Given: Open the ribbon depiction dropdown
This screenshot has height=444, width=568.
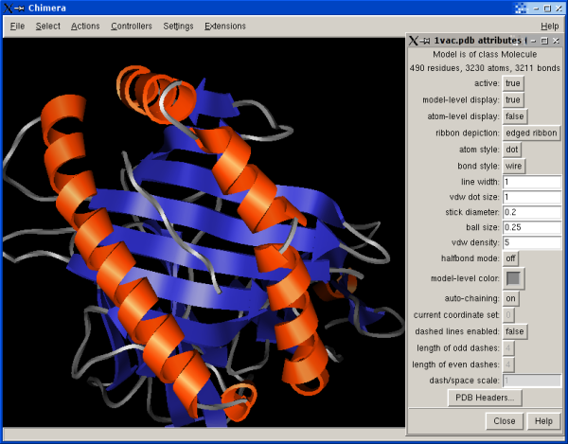Looking at the screenshot, I should 531,133.
